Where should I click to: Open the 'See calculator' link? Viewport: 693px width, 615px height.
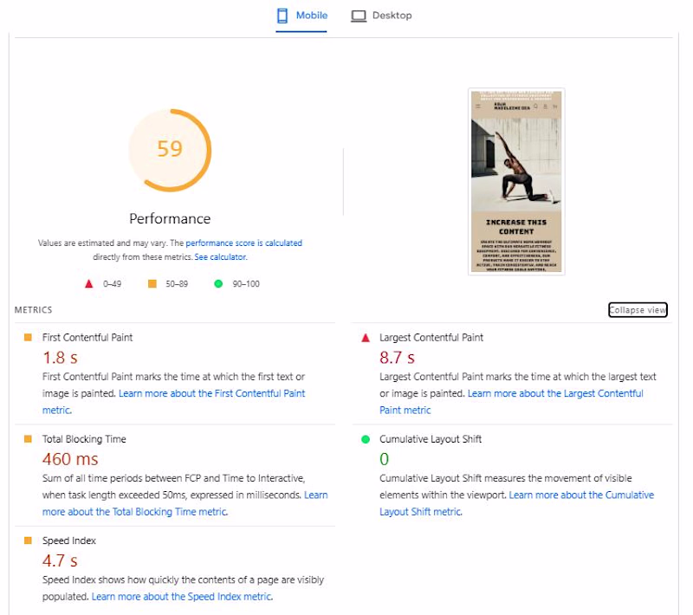tap(220, 257)
